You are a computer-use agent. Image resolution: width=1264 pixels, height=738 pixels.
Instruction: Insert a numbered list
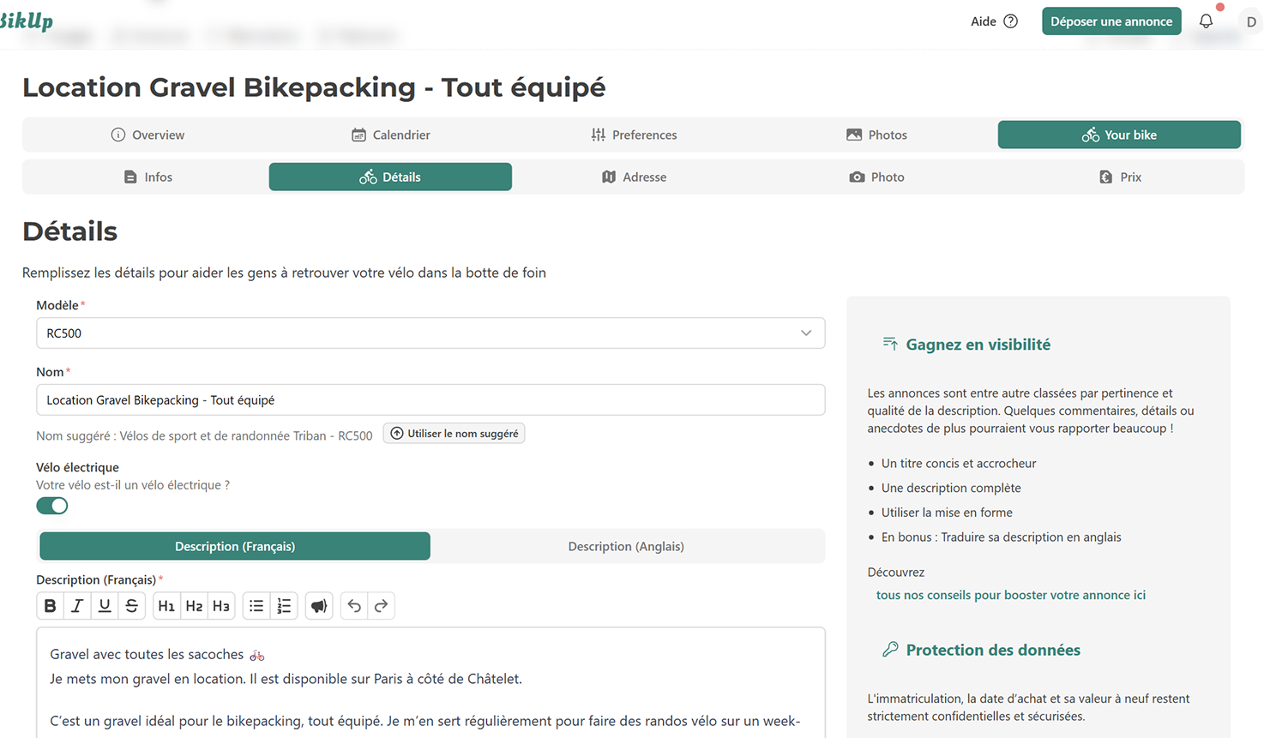coord(283,605)
